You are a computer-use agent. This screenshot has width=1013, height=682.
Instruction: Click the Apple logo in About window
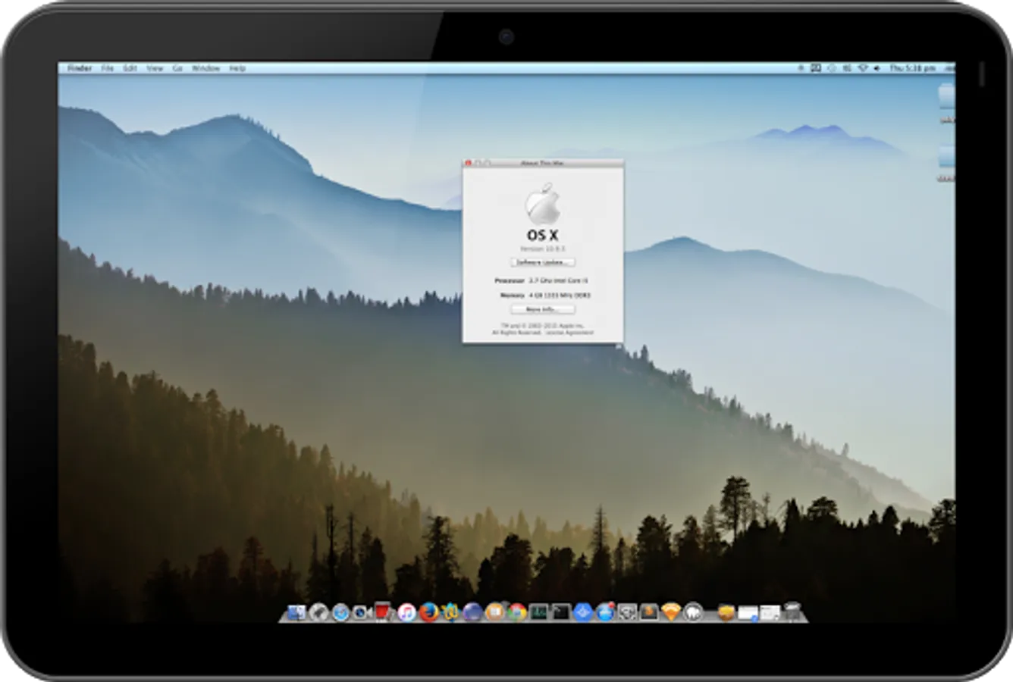coord(543,205)
